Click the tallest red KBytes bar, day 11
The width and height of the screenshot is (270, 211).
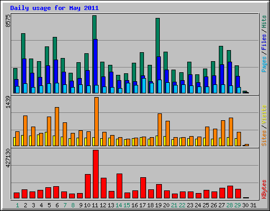(x=96, y=174)
